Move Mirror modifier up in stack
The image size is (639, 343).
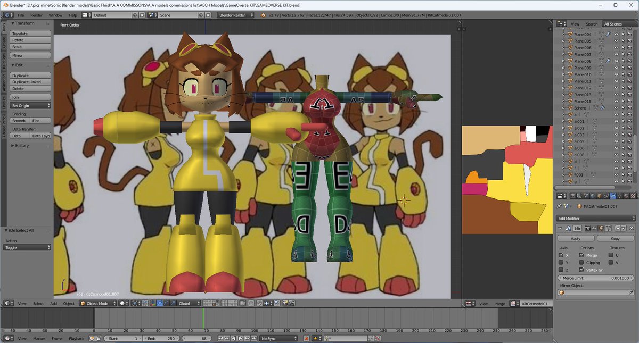pos(617,228)
